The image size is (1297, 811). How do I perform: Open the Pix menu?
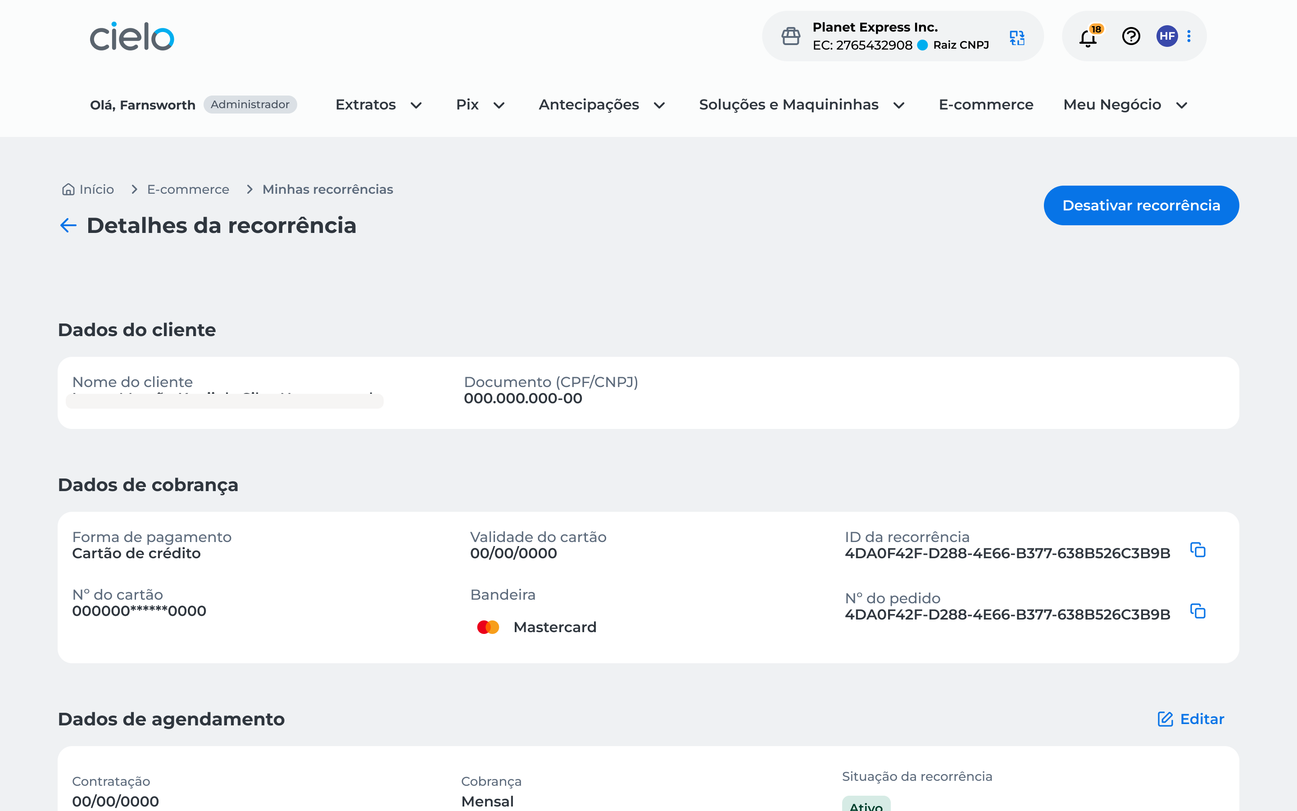tap(467, 105)
